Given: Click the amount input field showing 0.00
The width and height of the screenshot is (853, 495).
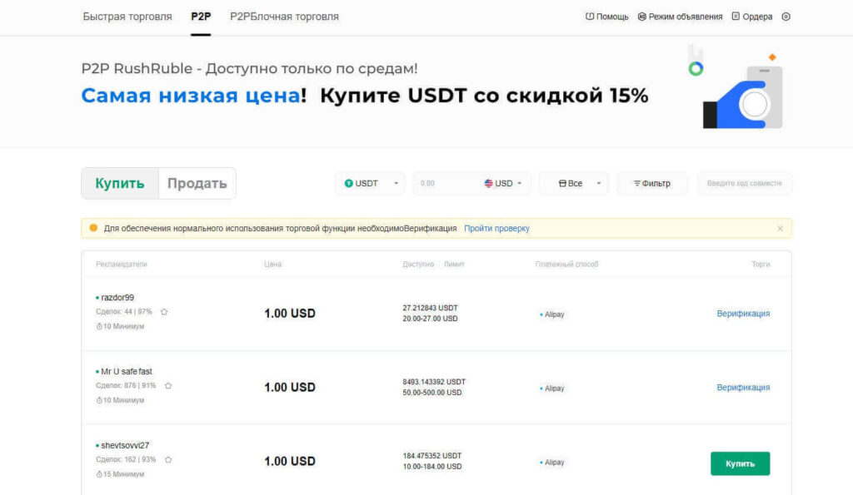Looking at the screenshot, I should tap(433, 183).
